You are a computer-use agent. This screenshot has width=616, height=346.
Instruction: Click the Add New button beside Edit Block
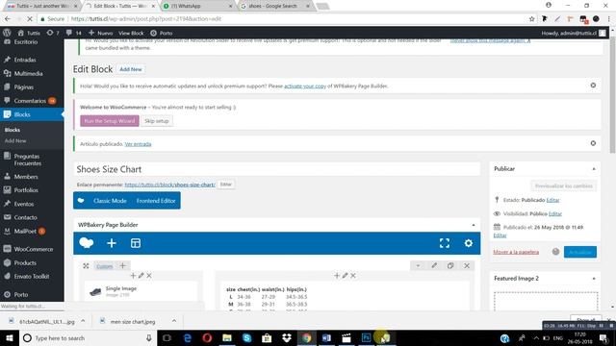point(131,69)
